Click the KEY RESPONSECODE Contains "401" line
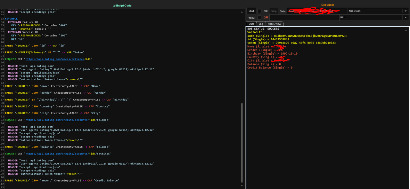The height and width of the screenshot is (189, 410). 39,25
